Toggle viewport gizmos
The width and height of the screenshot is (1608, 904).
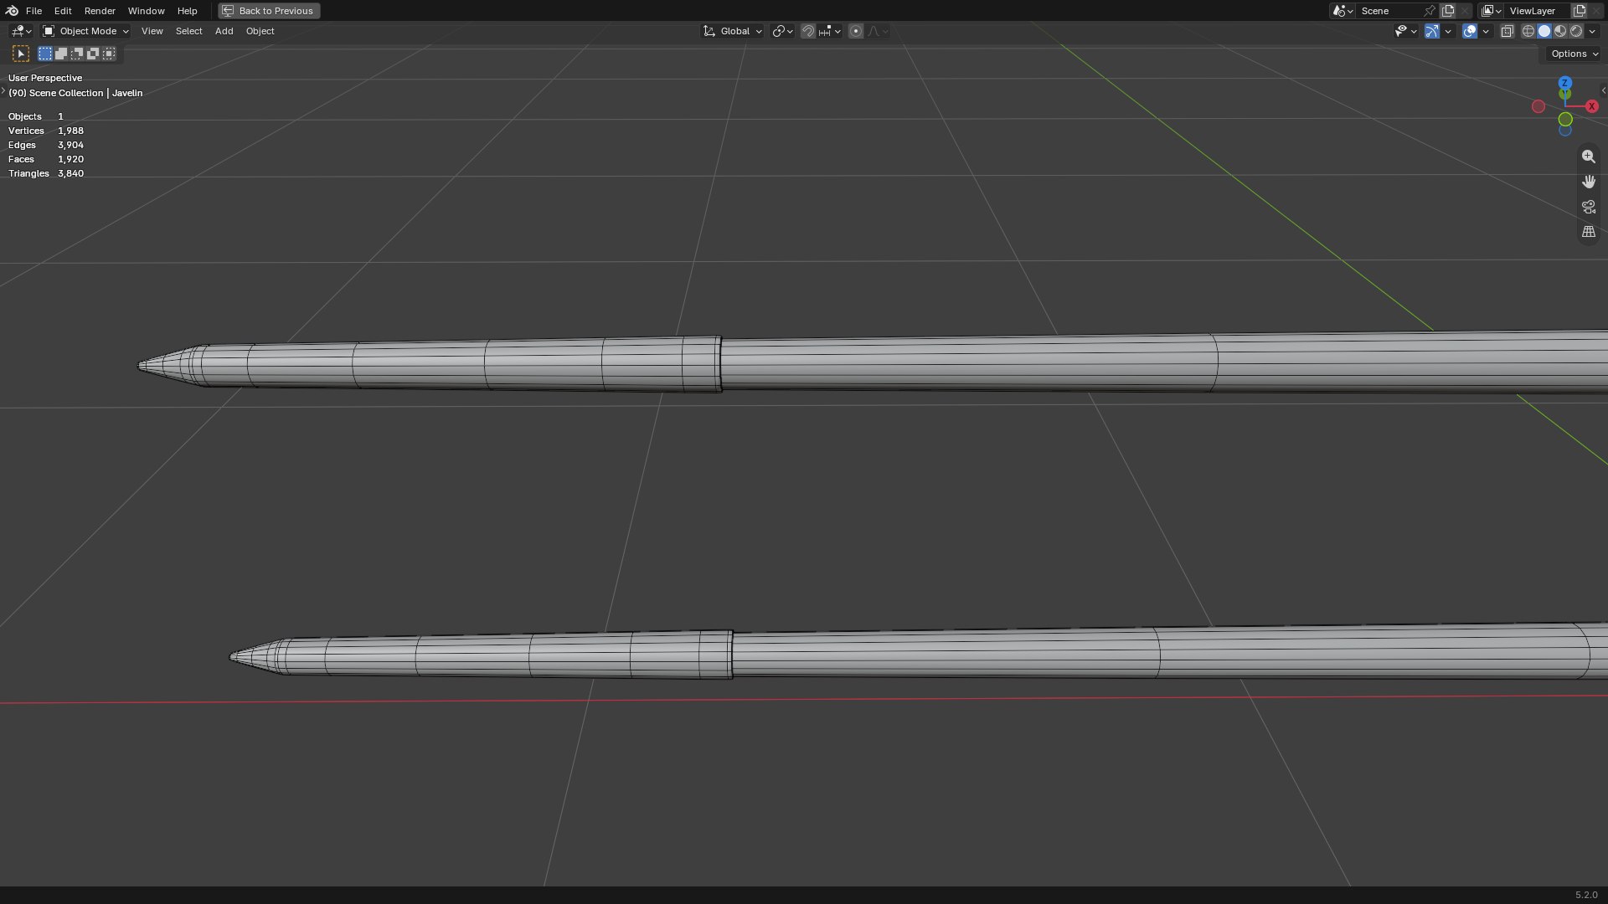pyautogui.click(x=1432, y=31)
